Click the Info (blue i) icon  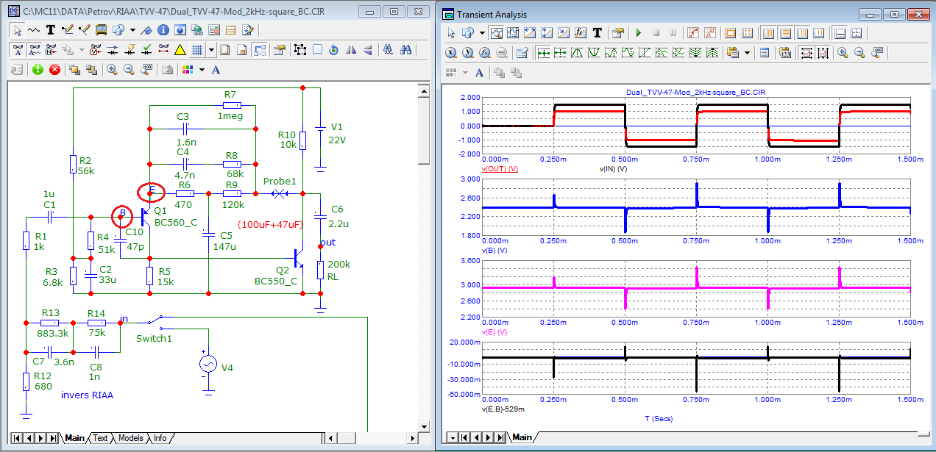[163, 30]
